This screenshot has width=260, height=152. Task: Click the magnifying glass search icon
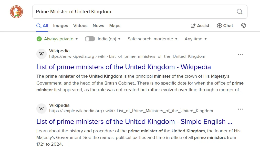(x=240, y=11)
